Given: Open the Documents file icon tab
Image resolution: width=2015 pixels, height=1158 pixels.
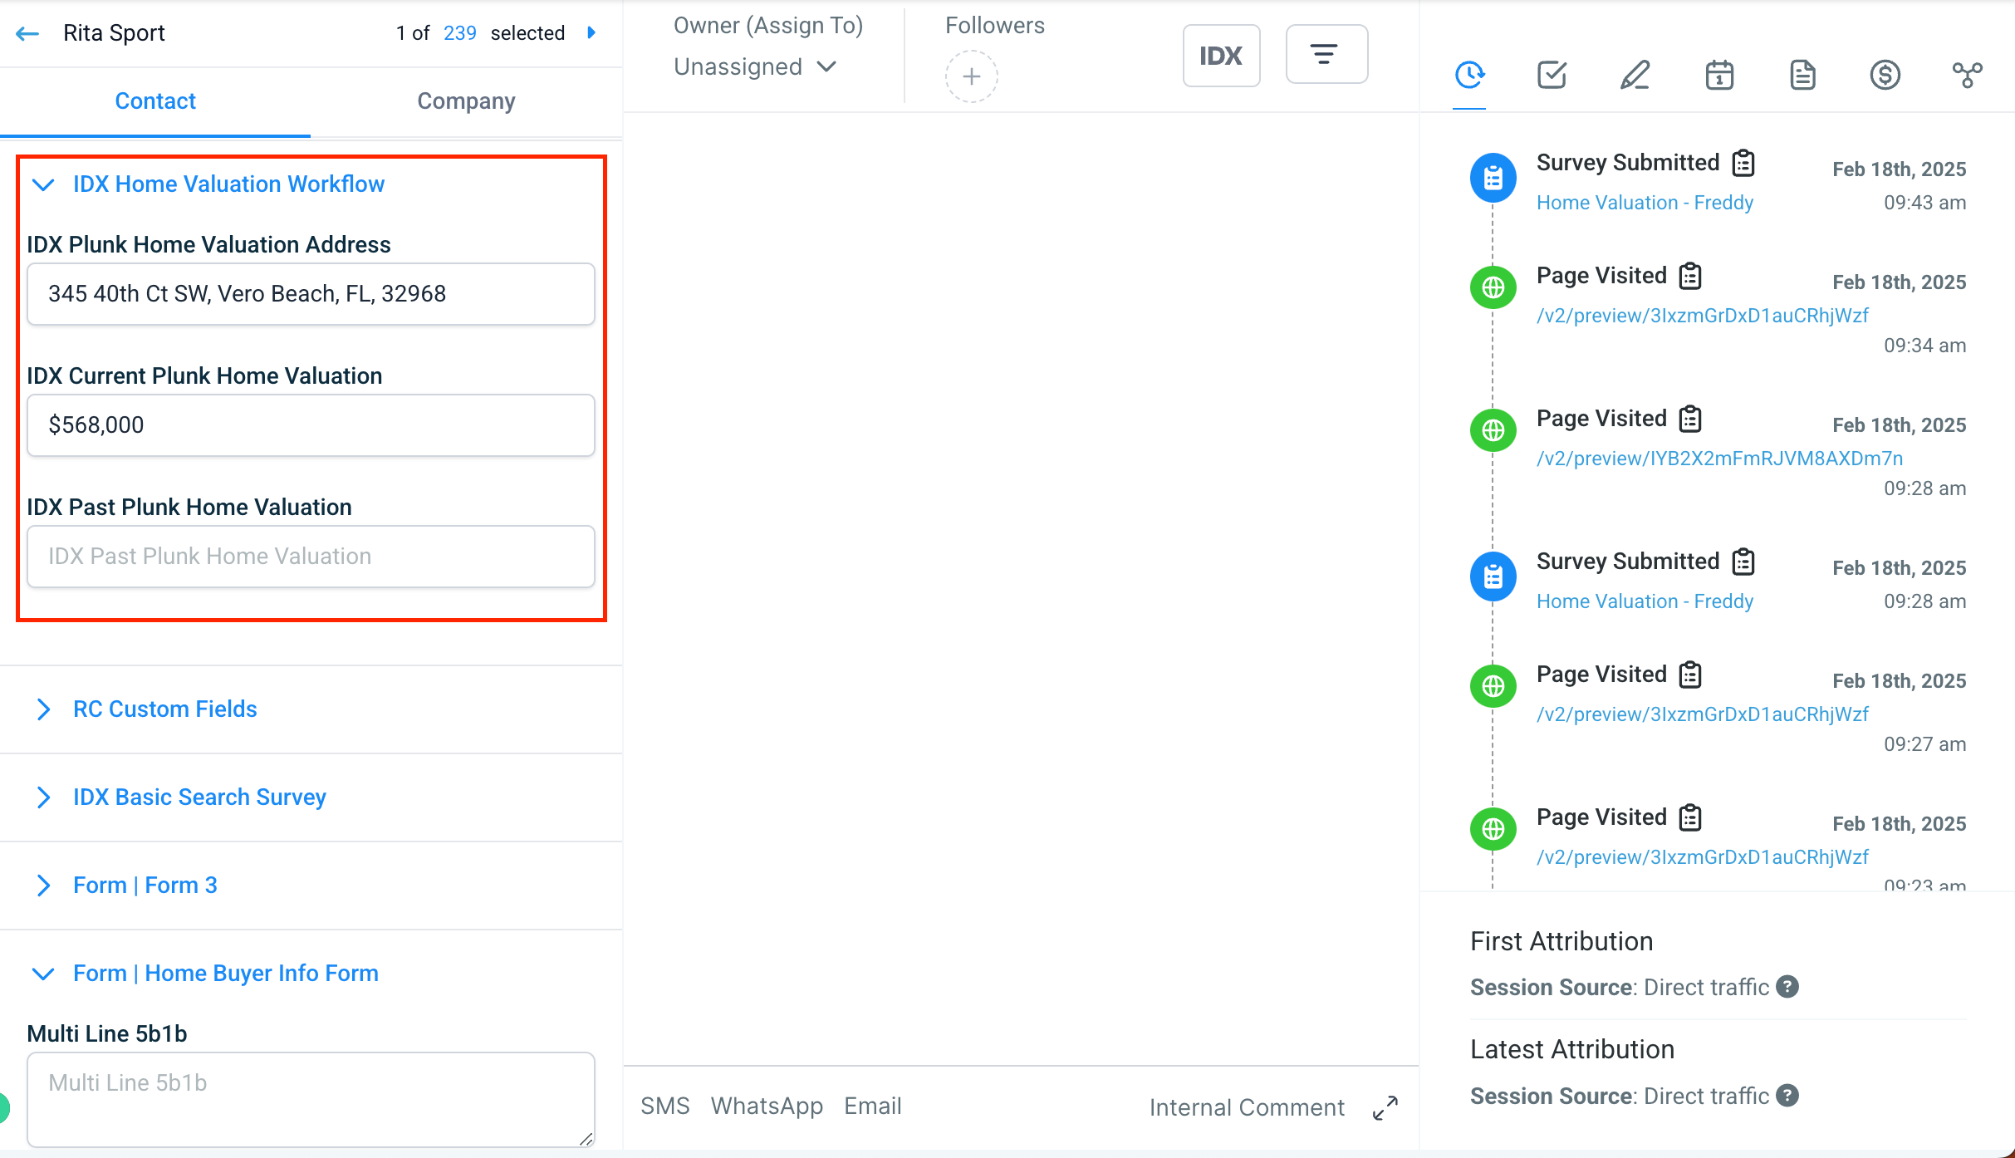Looking at the screenshot, I should pyautogui.click(x=1802, y=76).
